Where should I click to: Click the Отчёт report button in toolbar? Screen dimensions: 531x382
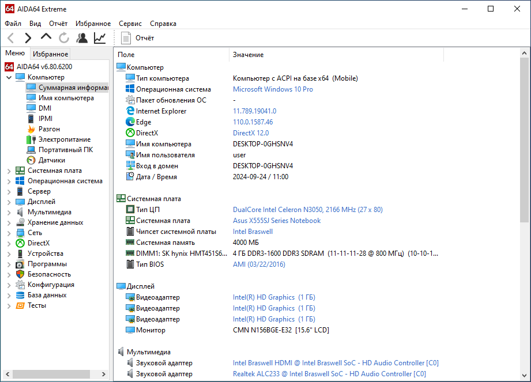(x=138, y=38)
